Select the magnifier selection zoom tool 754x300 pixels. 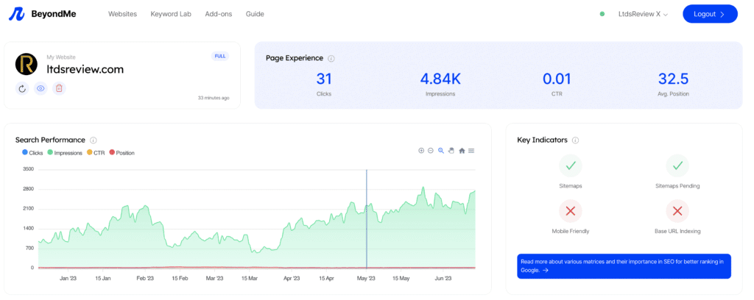pyautogui.click(x=441, y=151)
